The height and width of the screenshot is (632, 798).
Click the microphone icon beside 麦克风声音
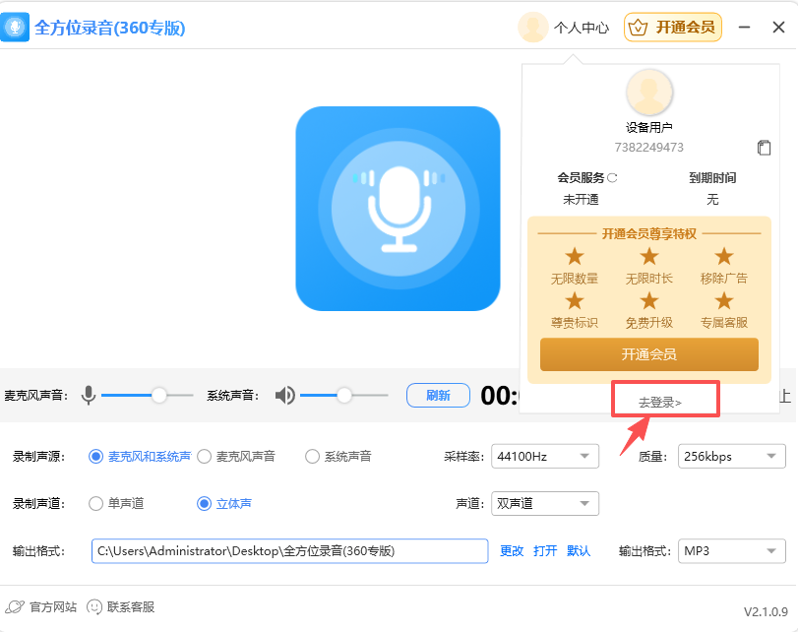(x=89, y=396)
